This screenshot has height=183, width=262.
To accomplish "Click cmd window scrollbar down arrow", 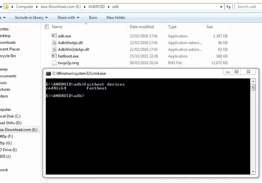I will tap(253, 171).
